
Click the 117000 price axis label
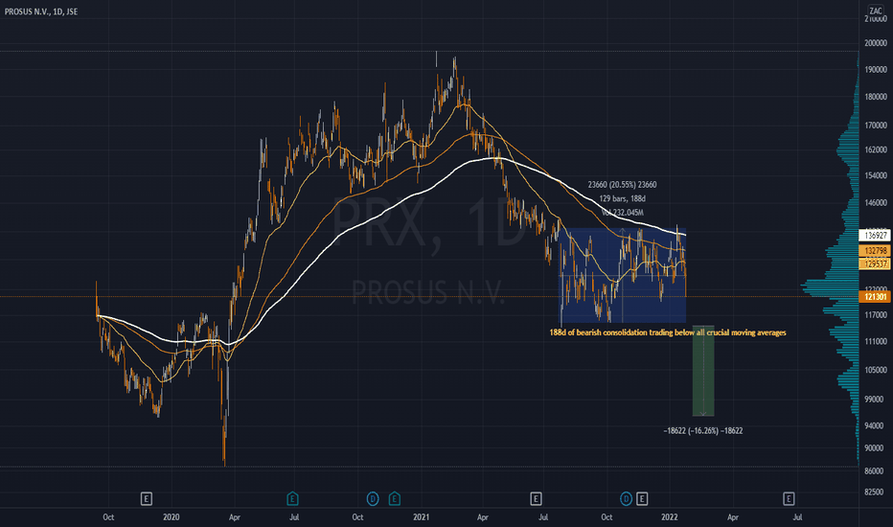[876, 315]
